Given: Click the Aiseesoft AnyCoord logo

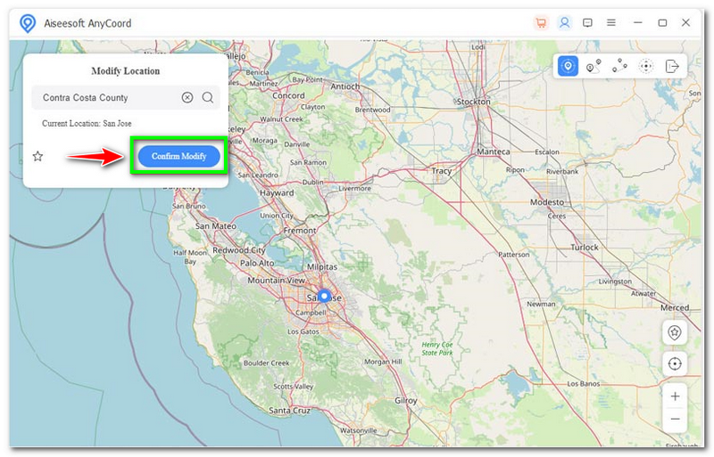Looking at the screenshot, I should 28,23.
